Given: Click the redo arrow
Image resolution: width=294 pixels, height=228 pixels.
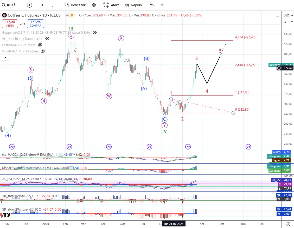Looking at the screenshot, I should point(162,5).
